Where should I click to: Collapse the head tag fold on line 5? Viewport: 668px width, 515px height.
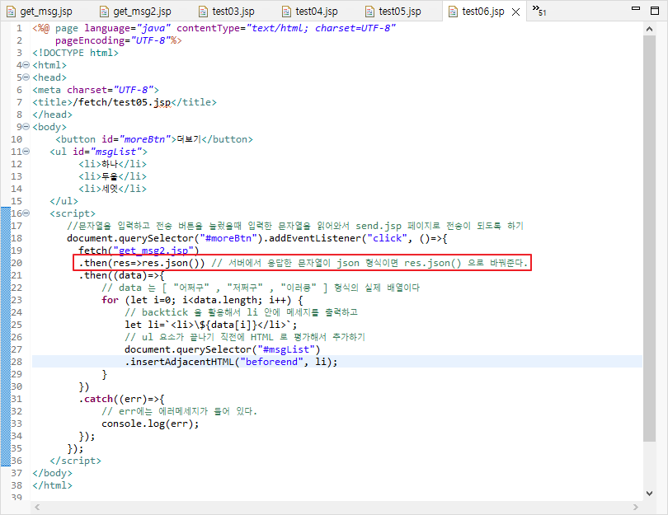click(x=26, y=77)
